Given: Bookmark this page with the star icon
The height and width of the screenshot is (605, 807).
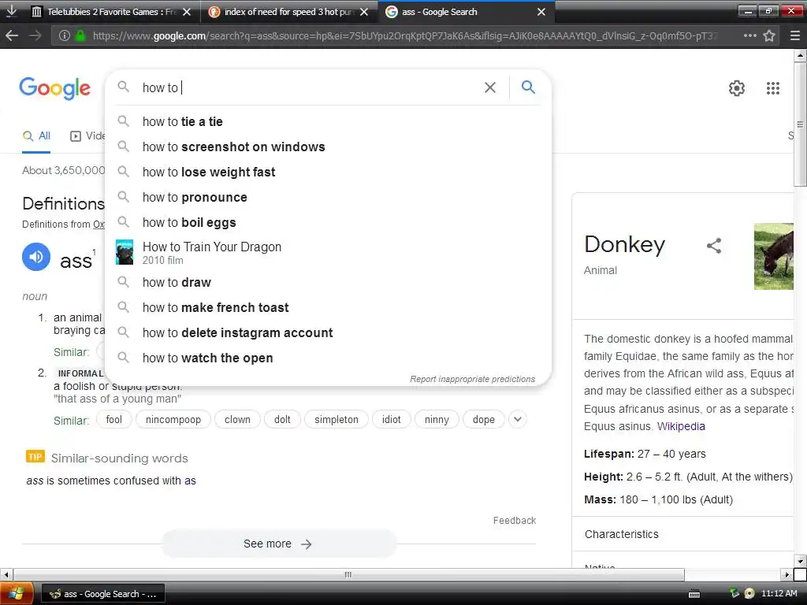Looking at the screenshot, I should (769, 35).
